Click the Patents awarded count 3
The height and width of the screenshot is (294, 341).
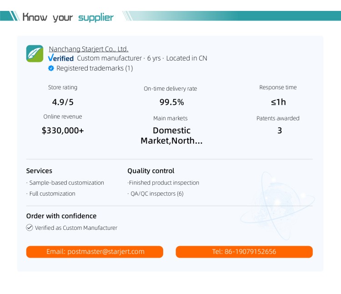click(x=280, y=131)
